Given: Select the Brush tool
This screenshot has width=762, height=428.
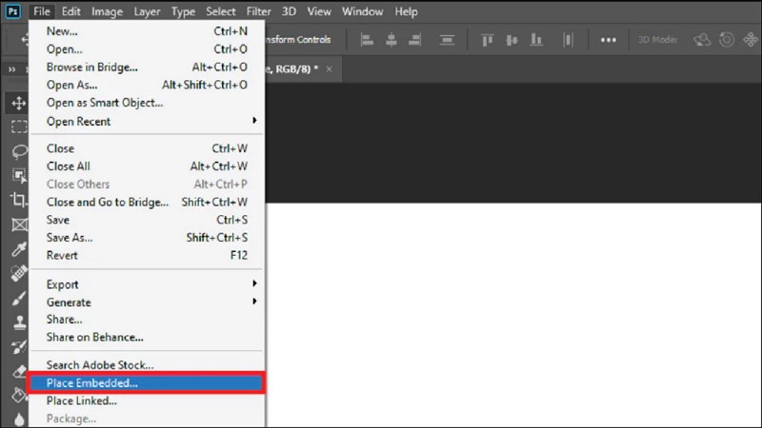Looking at the screenshot, I should (19, 298).
